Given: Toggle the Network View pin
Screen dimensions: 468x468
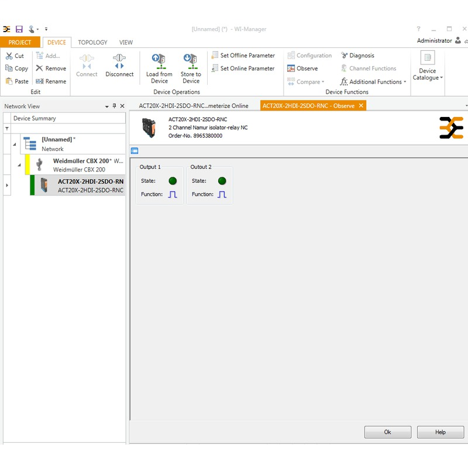Looking at the screenshot, I should pyautogui.click(x=114, y=106).
